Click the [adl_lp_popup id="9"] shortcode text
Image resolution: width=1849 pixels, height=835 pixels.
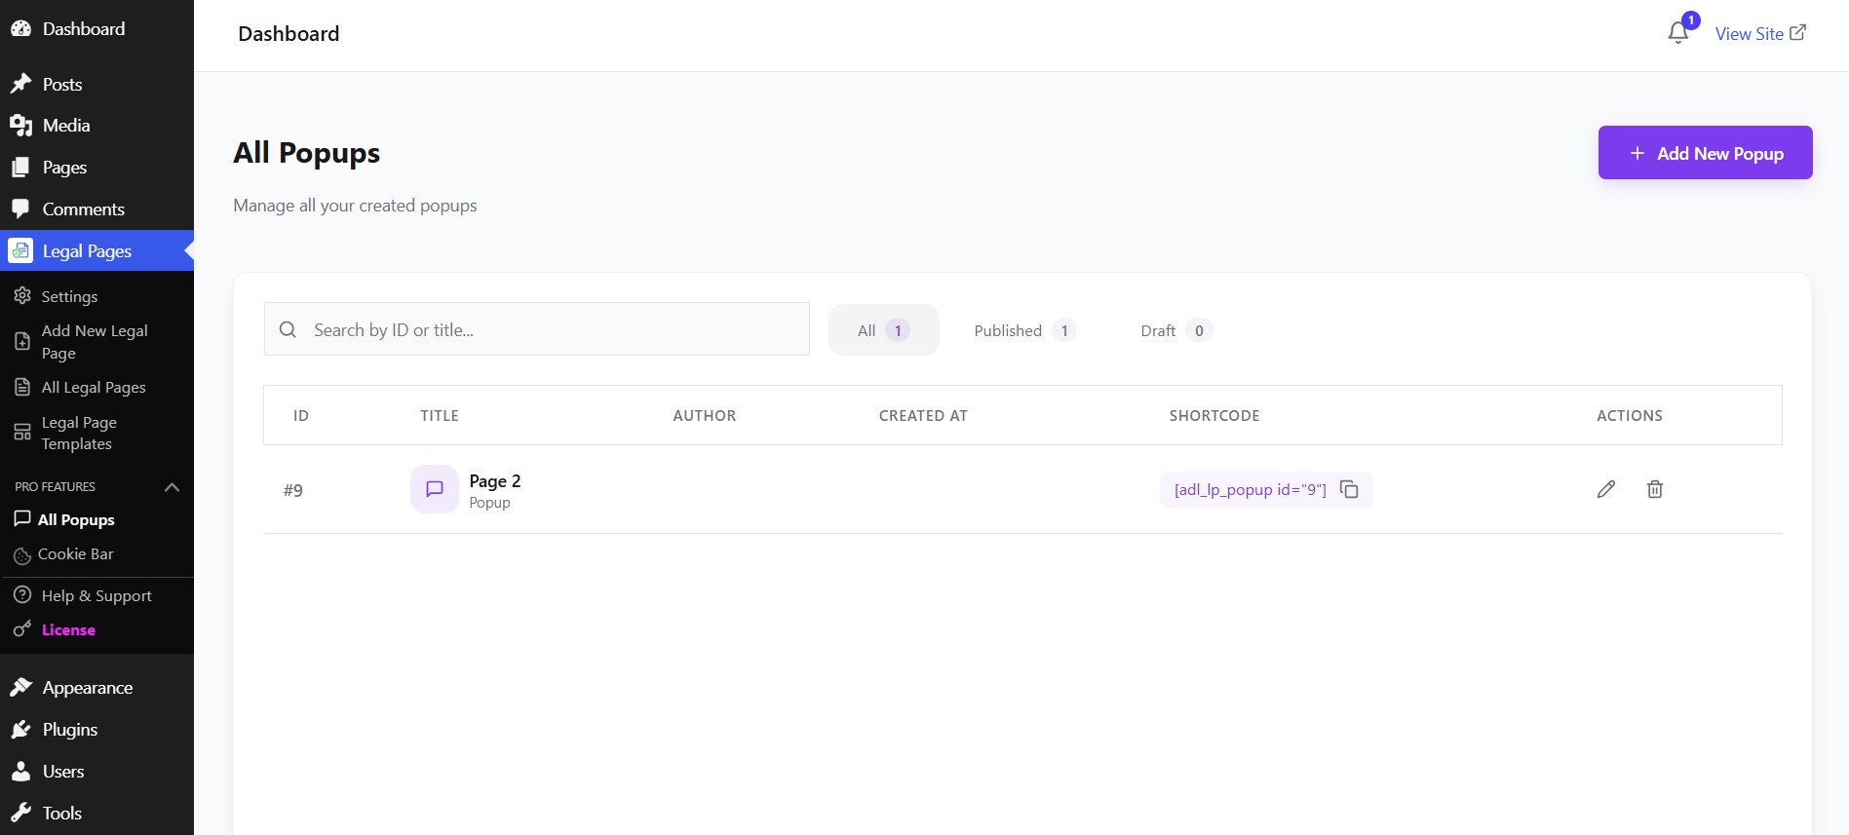(1250, 489)
